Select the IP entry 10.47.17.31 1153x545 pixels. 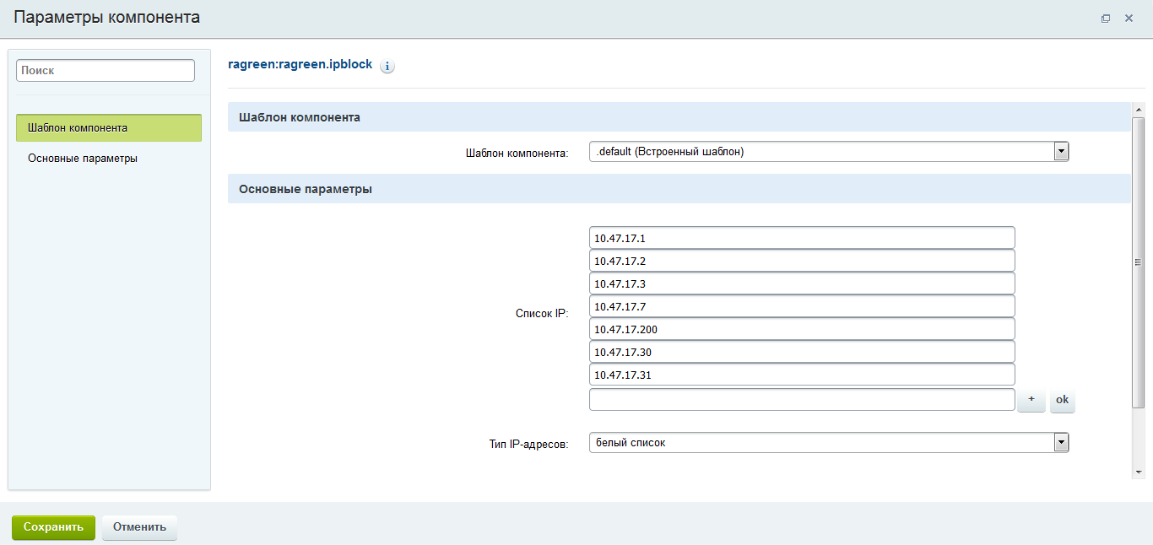802,374
